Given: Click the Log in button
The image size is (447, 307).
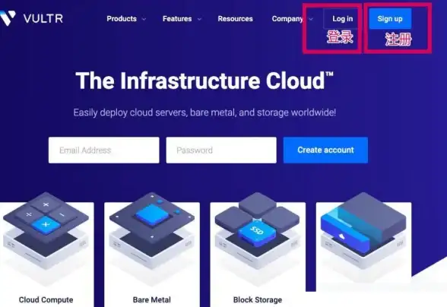Looking at the screenshot, I should [342, 19].
